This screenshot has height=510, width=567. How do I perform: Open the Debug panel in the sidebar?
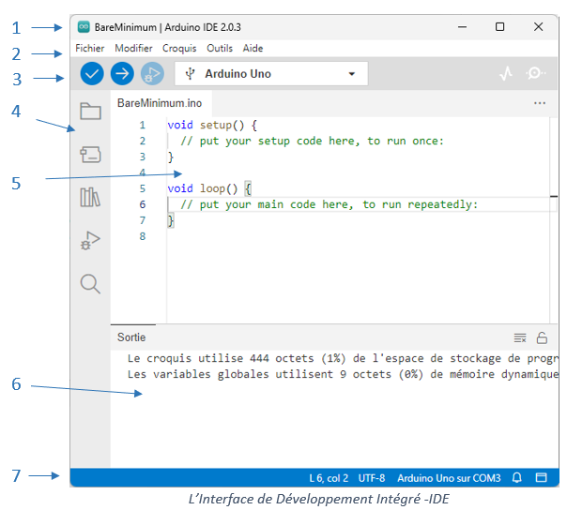point(90,241)
